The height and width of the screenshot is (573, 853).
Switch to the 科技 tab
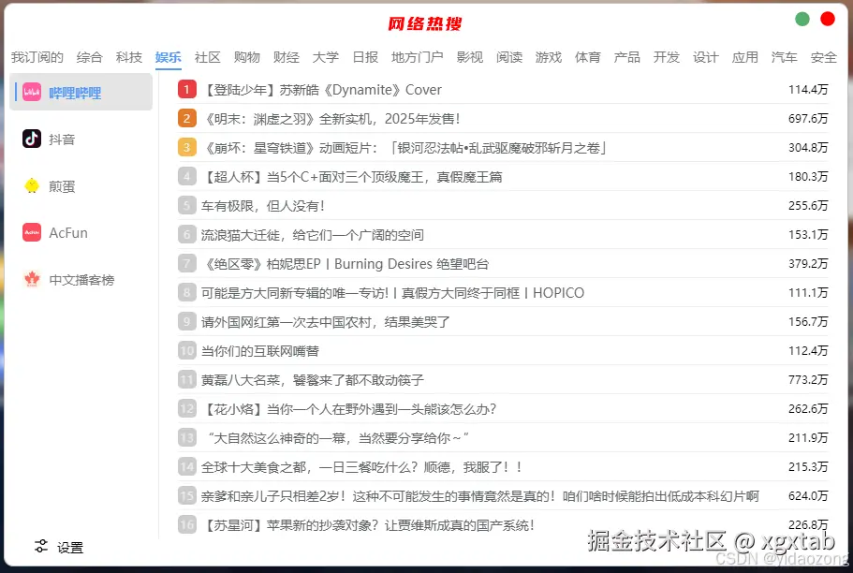point(129,57)
